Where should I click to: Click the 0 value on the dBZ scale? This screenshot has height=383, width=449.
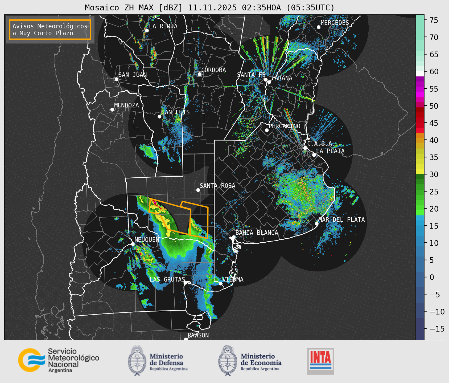[x=431, y=277]
